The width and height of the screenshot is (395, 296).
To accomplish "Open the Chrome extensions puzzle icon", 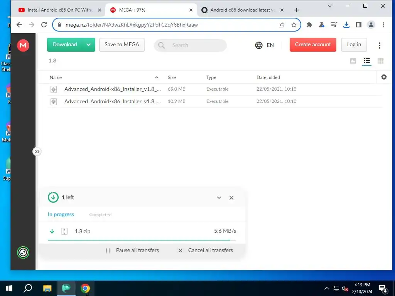I will click(309, 25).
